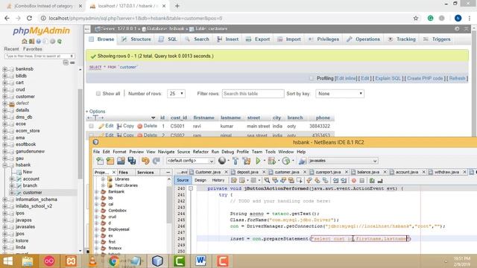The image size is (477, 268).
Task: Select the customer table under hsbank
Action: point(32,193)
